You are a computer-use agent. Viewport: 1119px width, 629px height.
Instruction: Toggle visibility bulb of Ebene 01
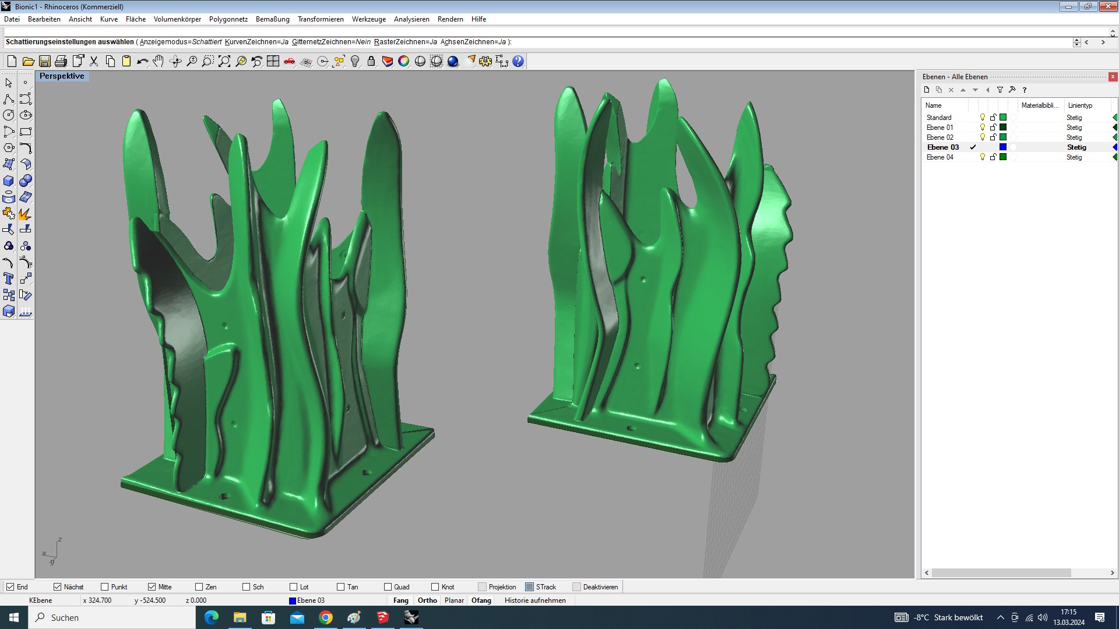pos(983,128)
